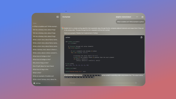Open first 'Tell me a fantasy story about frogs' chat
This screenshot has height=99, width=176.
coord(44,30)
